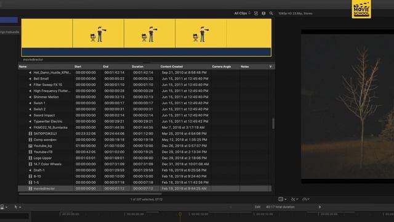The height and width of the screenshot is (222, 394).
Task: Click the Movie School logo
Action: (x=361, y=9)
